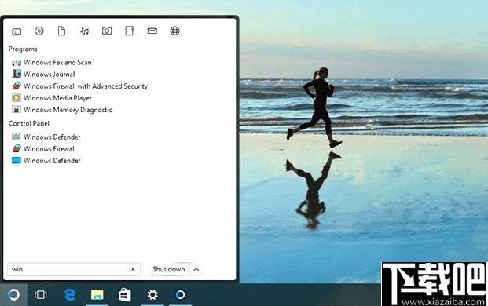Click the devices icon in top row
Viewport: 488px width, 306px height.
[x=17, y=31]
